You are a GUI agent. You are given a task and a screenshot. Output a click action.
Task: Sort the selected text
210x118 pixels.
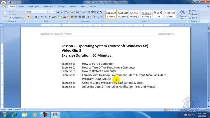[x=96, y=12]
